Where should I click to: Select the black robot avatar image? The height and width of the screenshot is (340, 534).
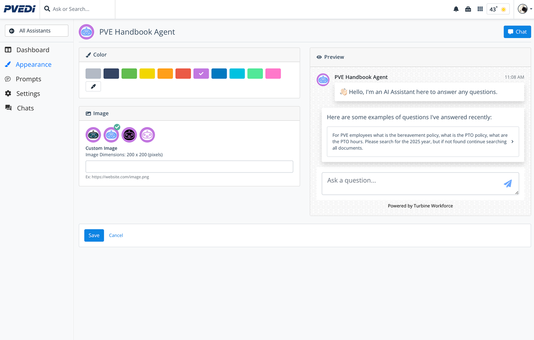pyautogui.click(x=129, y=134)
